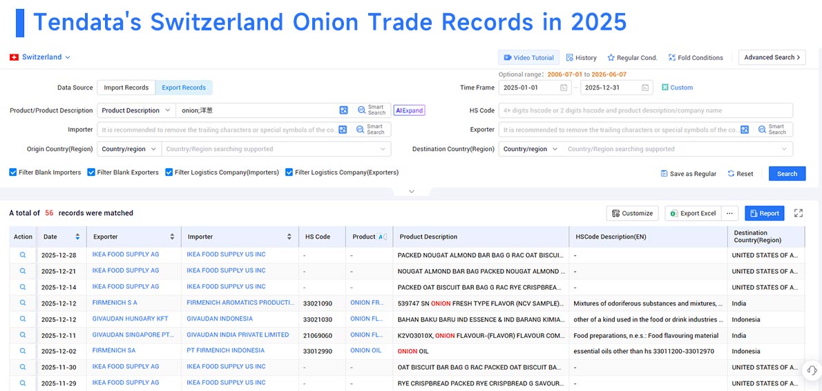Click the AI Expand button
822x391 pixels.
pos(409,110)
